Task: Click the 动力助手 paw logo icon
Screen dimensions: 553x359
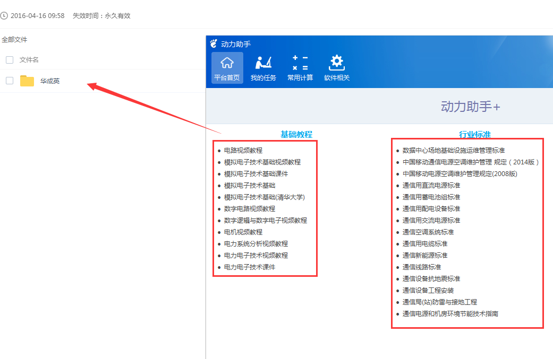Action: tap(214, 43)
